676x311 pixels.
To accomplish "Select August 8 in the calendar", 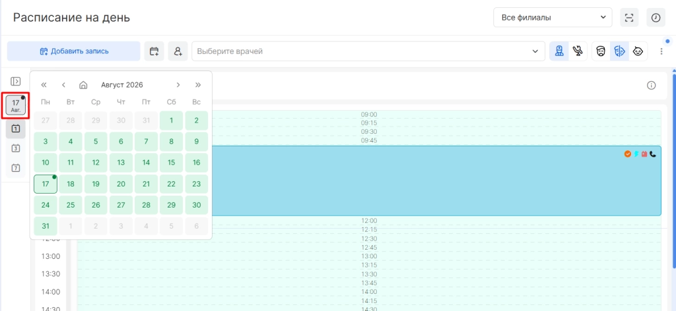I will (x=172, y=142).
